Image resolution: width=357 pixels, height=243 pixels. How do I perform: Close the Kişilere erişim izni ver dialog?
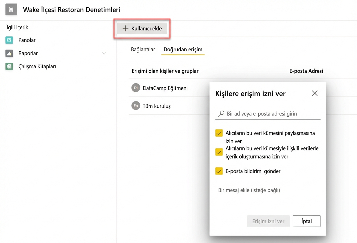point(314,93)
